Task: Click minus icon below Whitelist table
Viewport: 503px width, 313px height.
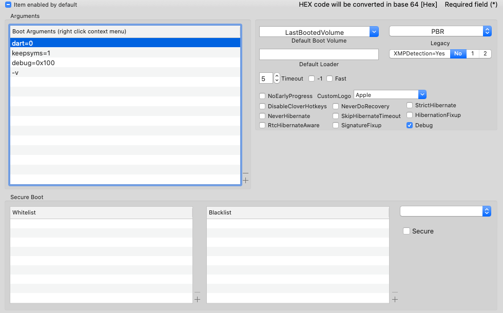Action: pyautogui.click(x=198, y=292)
